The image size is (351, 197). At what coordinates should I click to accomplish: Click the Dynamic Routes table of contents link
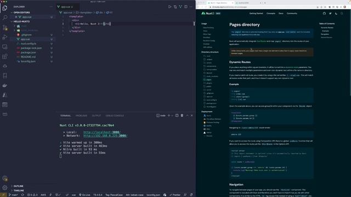pos(327,28)
